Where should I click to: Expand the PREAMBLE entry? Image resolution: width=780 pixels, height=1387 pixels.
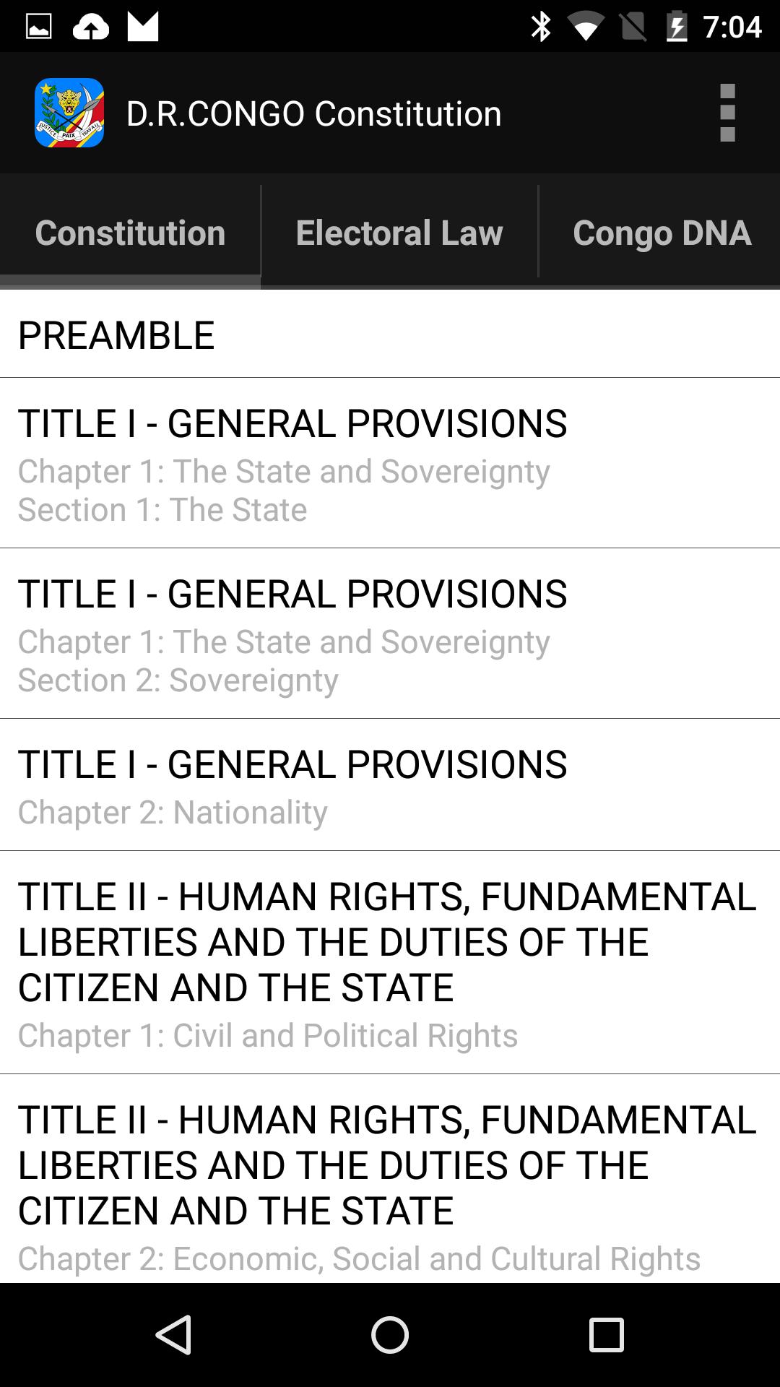coord(390,334)
